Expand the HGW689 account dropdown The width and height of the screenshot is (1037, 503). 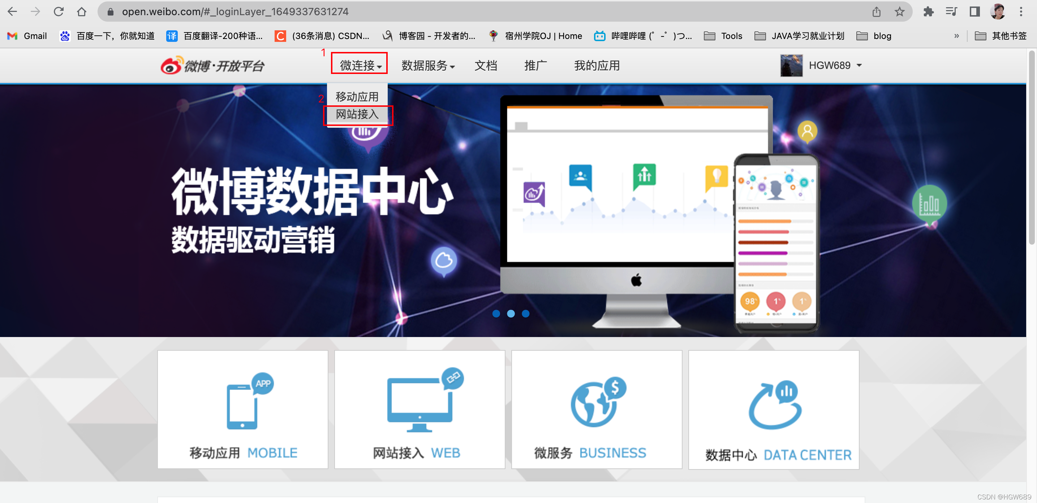(859, 65)
